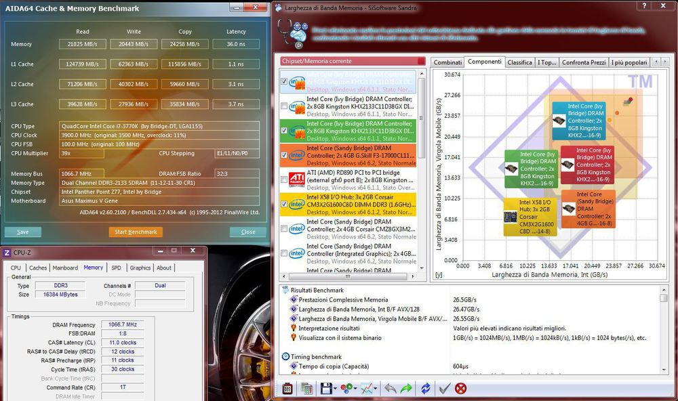
Task: Click the floppy disk save icon in Sandra
Action: 327,389
